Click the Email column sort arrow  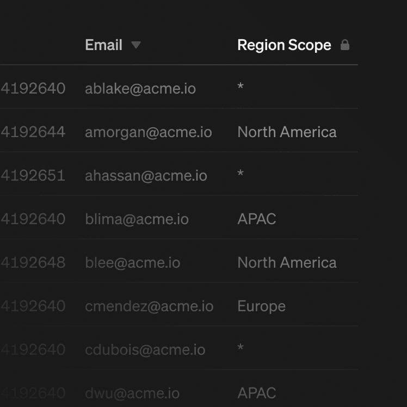136,45
